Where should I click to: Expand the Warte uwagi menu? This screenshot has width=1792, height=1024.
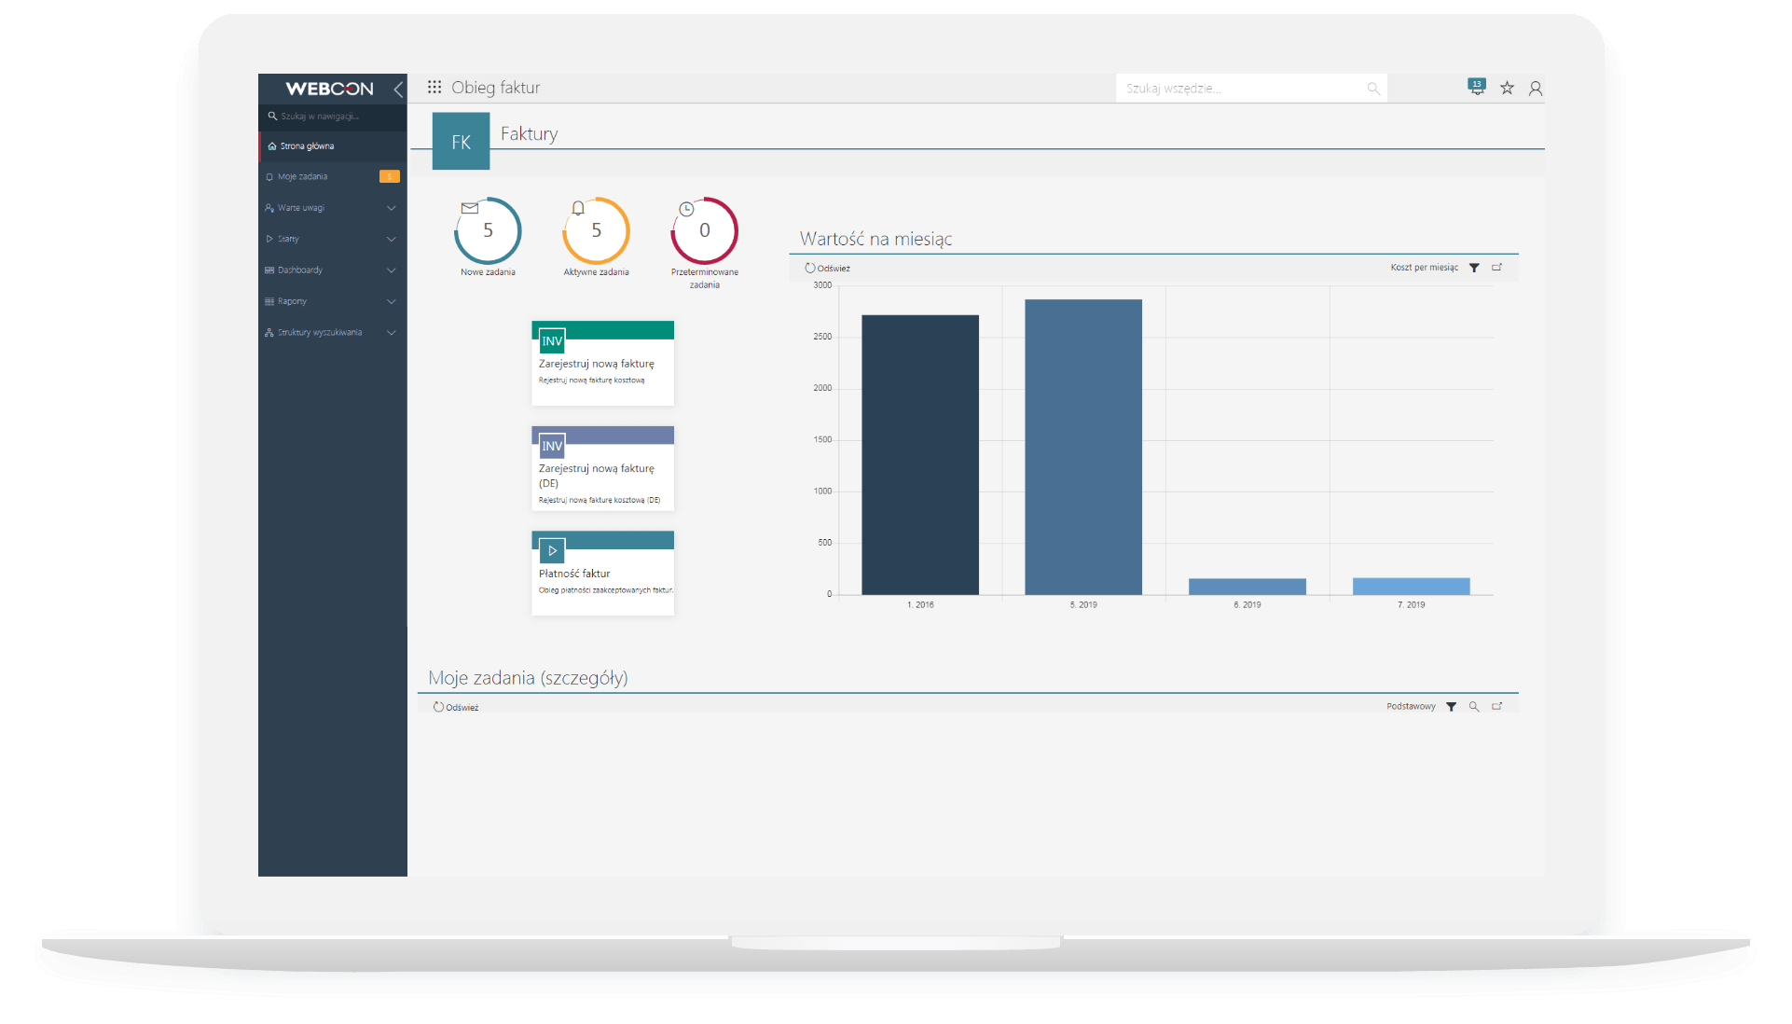392,208
